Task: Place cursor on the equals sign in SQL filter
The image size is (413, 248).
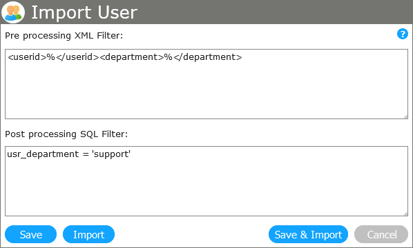Action: tap(86, 154)
